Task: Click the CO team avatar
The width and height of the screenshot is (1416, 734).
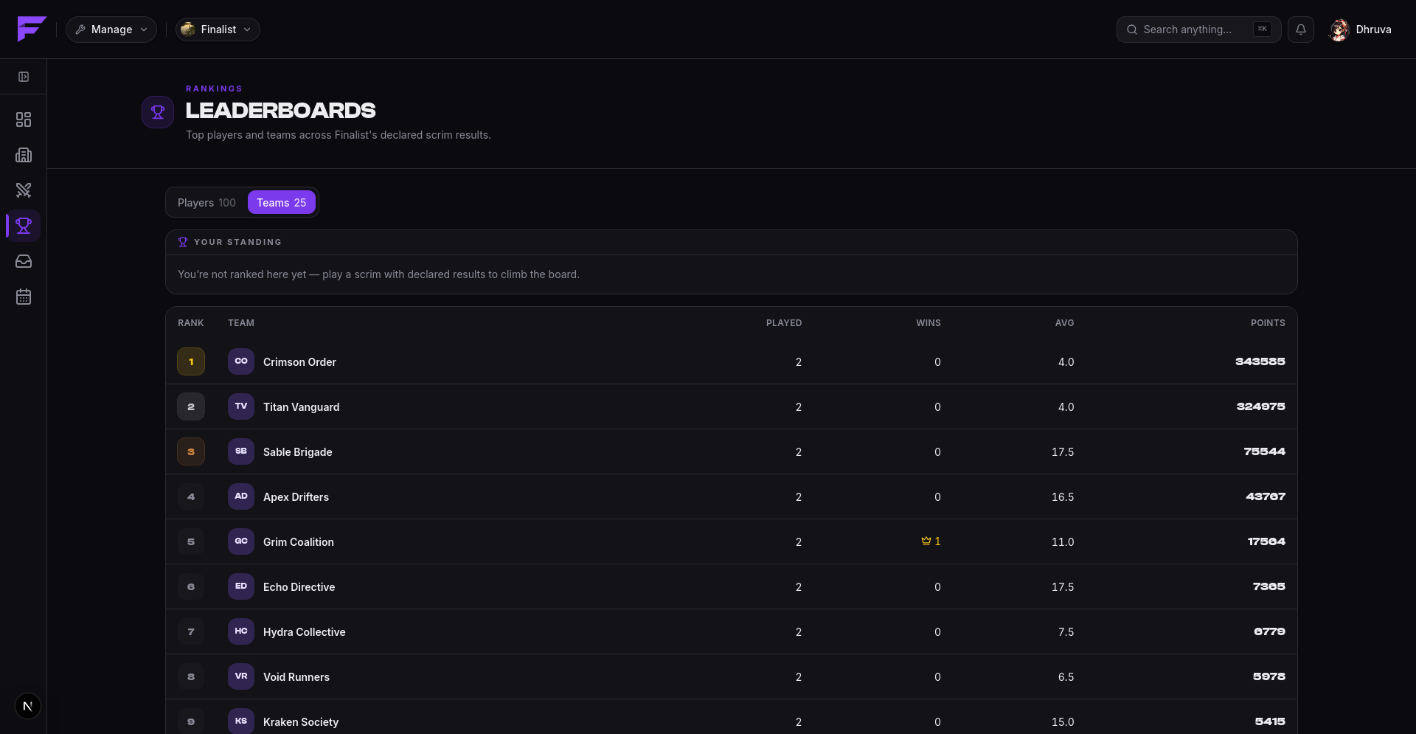Action: [x=241, y=361]
